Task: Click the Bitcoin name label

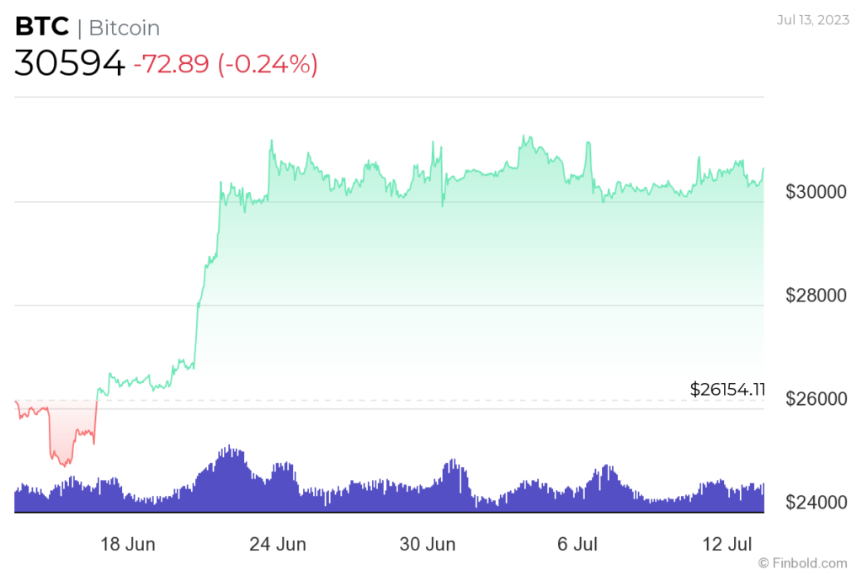Action: (x=124, y=28)
